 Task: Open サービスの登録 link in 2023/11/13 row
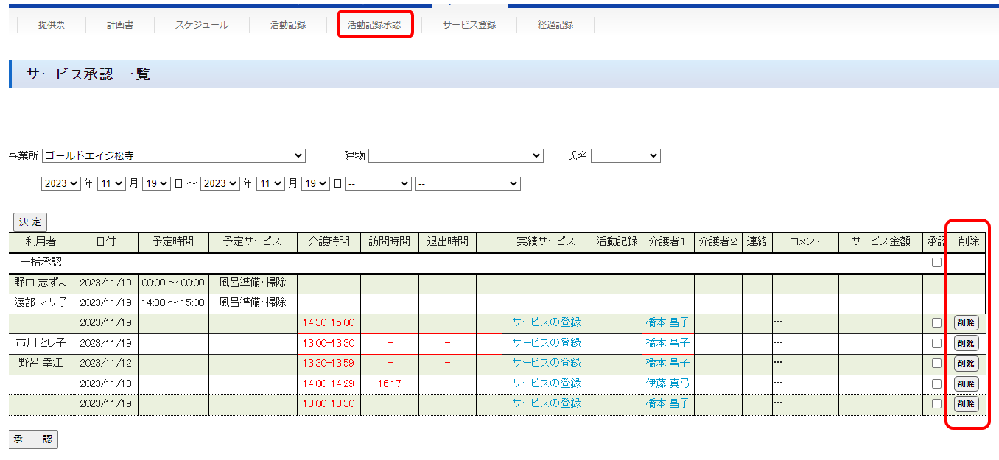pos(546,383)
